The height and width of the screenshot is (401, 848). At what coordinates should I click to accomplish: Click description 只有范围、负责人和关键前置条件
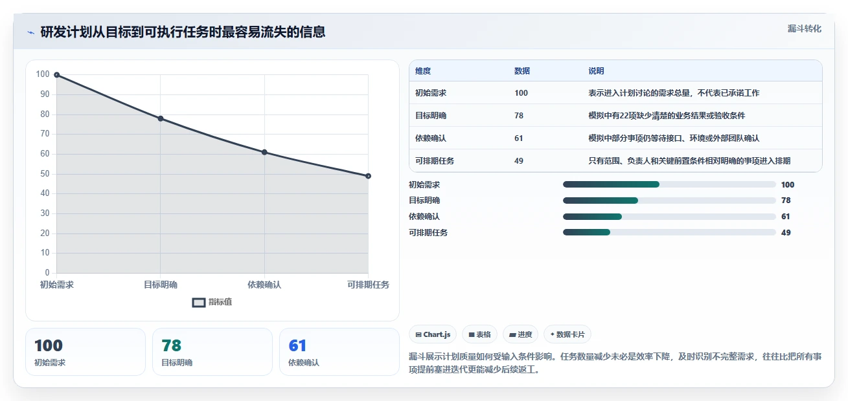click(689, 161)
